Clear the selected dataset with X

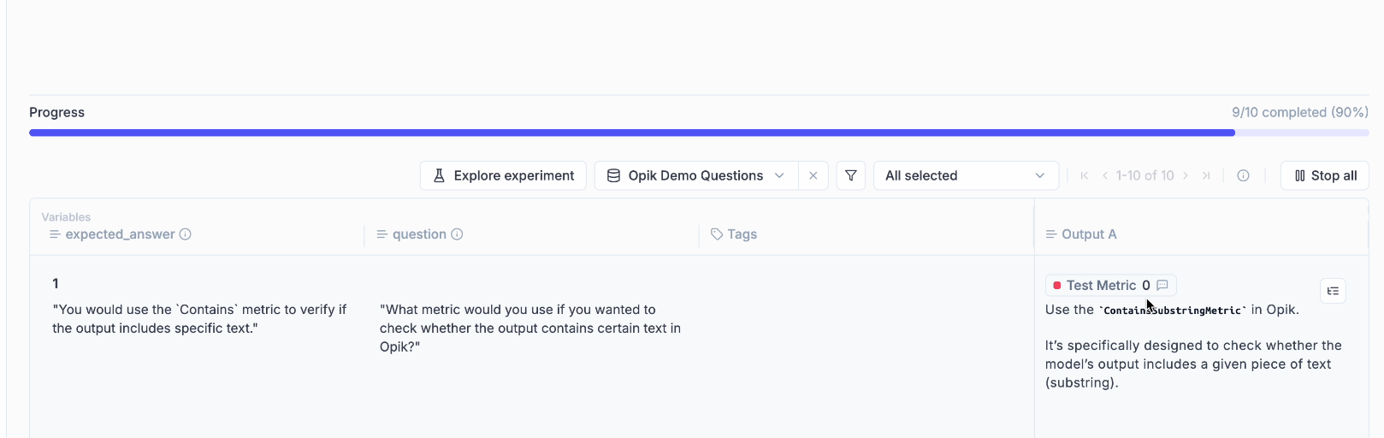coord(813,175)
